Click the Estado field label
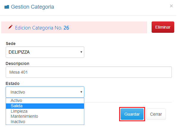The width and height of the screenshot is (179, 135). [x=13, y=83]
